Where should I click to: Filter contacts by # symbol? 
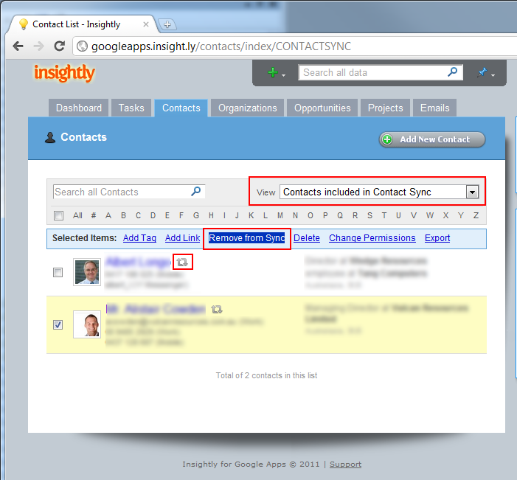[94, 215]
